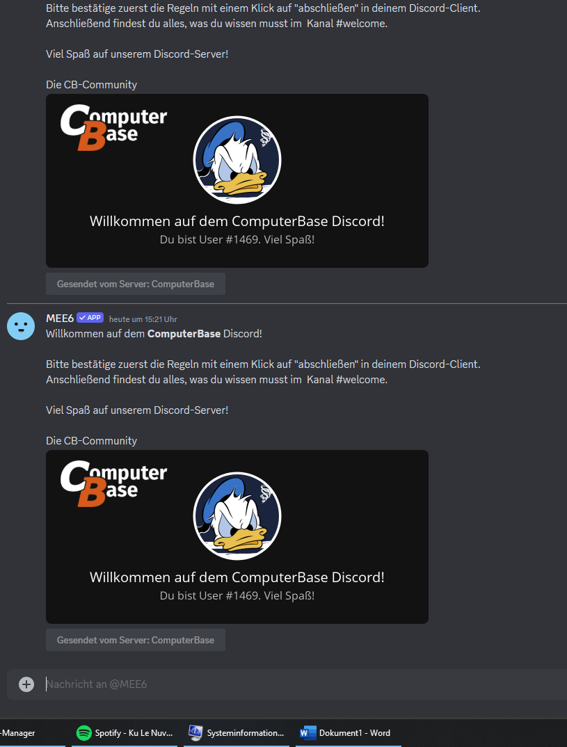This screenshot has width=567, height=747.
Task: Enlarge the upper welcome image's Donald Duck avatar
Action: 237,160
